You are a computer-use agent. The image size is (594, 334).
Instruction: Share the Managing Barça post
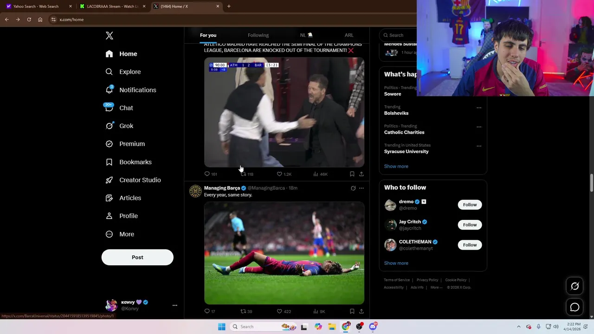[x=362, y=311]
